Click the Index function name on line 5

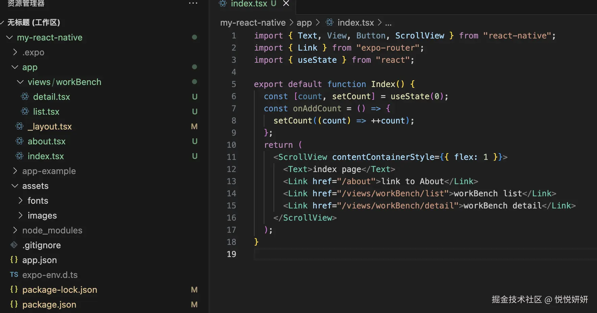click(383, 84)
